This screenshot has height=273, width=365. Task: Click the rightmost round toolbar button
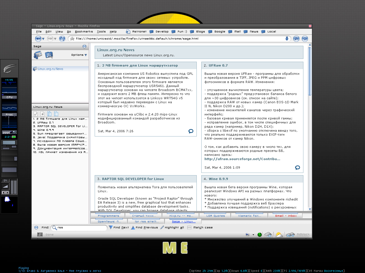point(305,39)
